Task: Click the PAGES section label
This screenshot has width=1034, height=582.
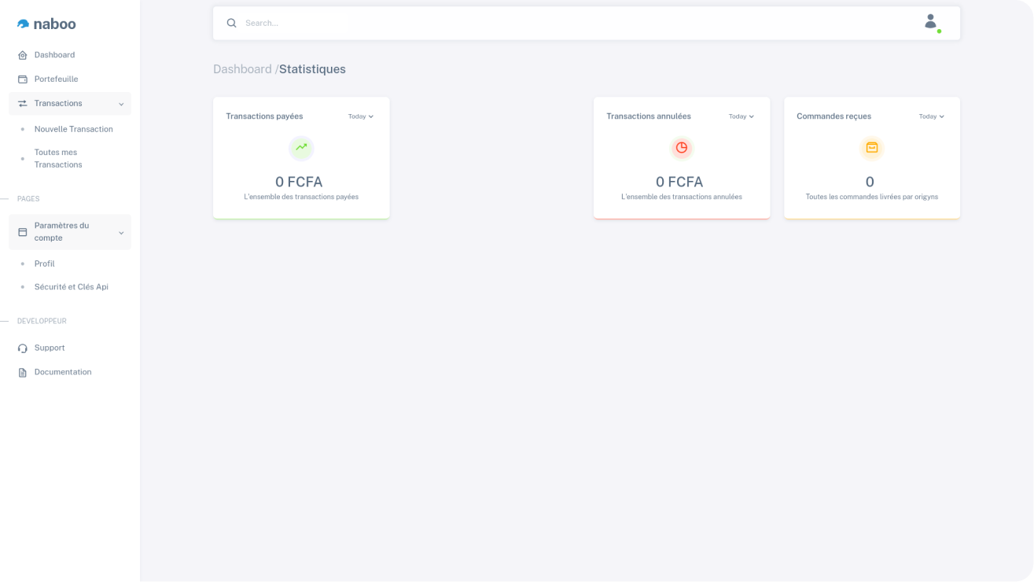Action: (x=28, y=199)
